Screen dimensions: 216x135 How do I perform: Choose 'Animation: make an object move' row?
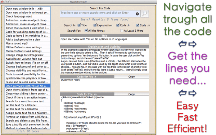(x=28, y=24)
